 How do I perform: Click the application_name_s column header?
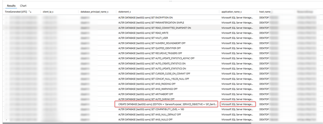click(x=232, y=12)
